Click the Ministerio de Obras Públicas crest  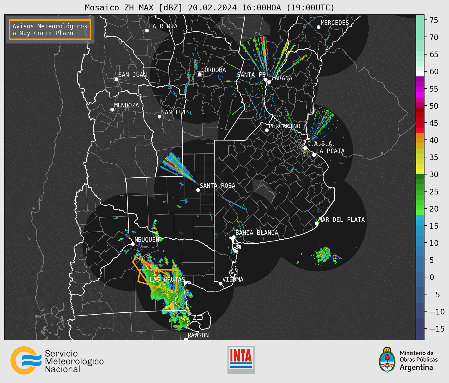pyautogui.click(x=387, y=360)
